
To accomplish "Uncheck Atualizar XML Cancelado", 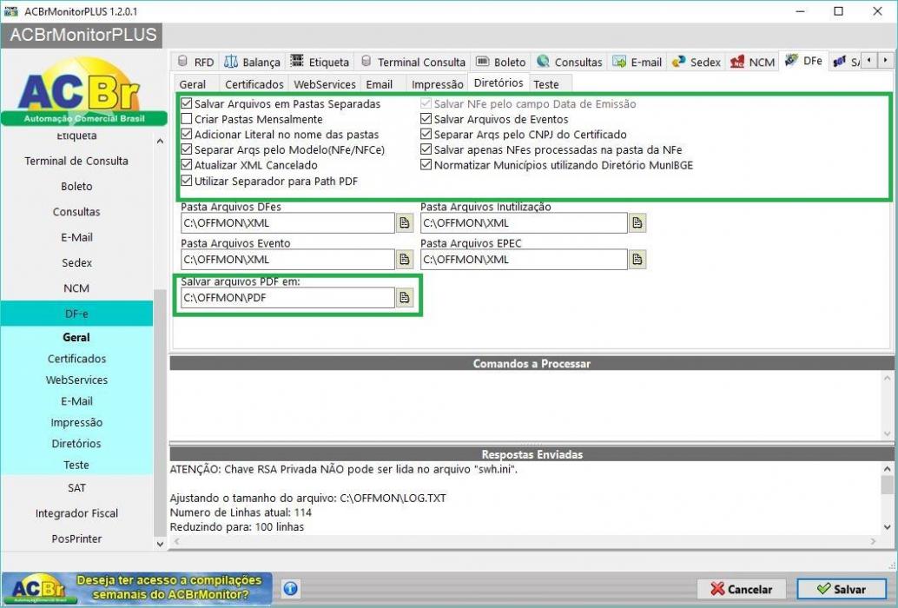I will click(x=187, y=165).
